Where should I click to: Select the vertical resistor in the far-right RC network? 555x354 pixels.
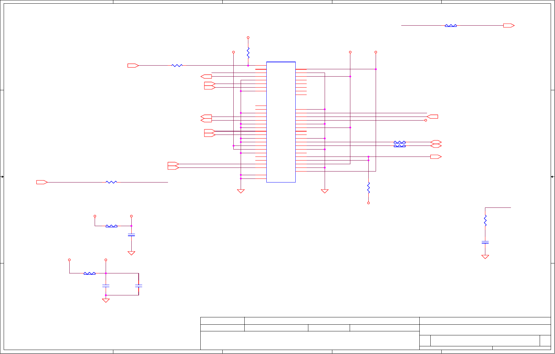click(x=485, y=220)
